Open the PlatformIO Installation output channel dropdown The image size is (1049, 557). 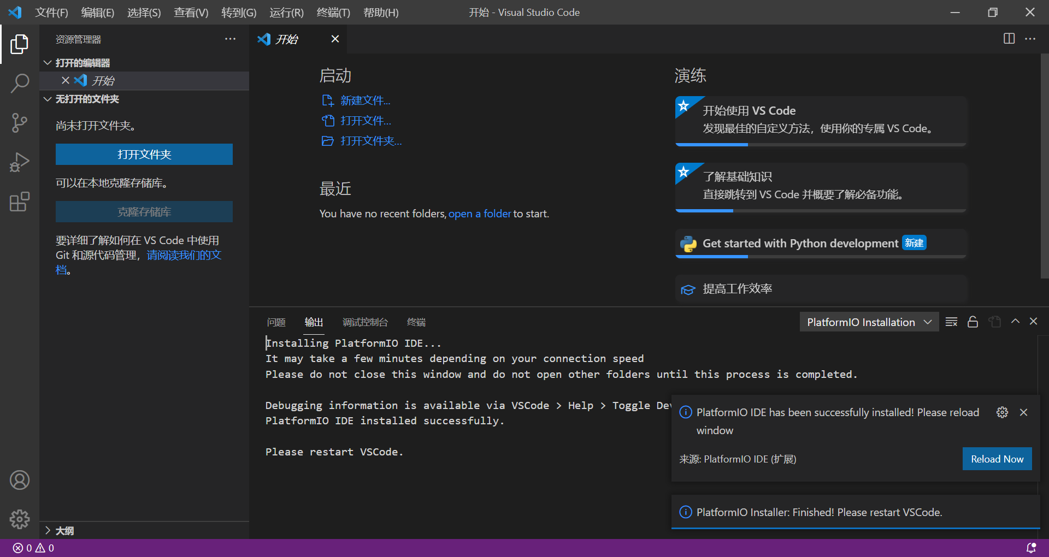pyautogui.click(x=869, y=322)
